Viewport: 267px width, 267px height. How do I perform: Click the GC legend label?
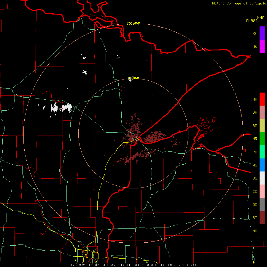point(255,205)
